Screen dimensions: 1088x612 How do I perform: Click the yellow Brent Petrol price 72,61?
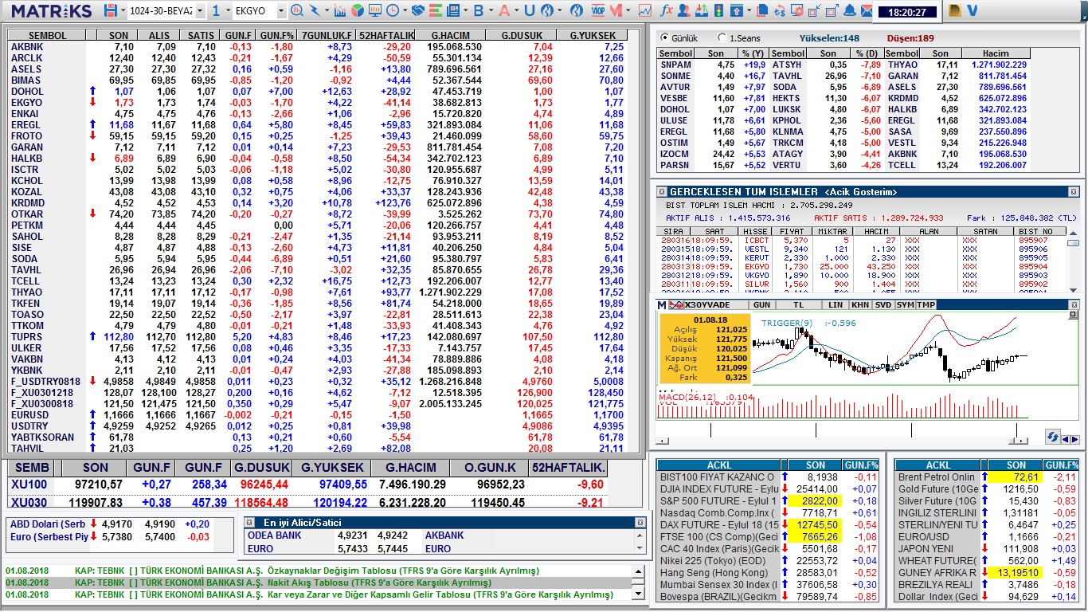[x=1014, y=477]
